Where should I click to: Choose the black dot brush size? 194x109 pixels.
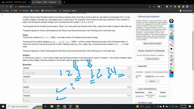171,49
